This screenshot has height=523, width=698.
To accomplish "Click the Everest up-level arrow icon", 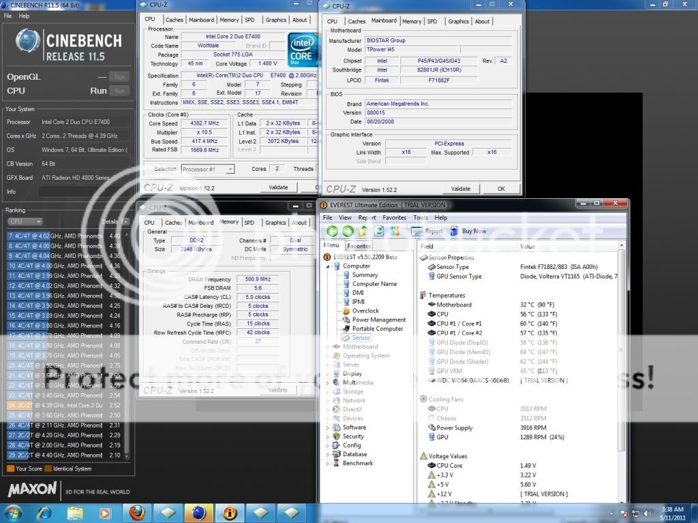I will (x=363, y=231).
